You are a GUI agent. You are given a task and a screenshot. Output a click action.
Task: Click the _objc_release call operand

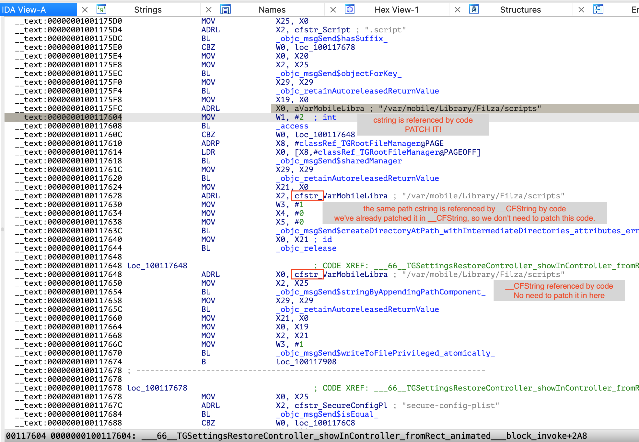(x=306, y=248)
